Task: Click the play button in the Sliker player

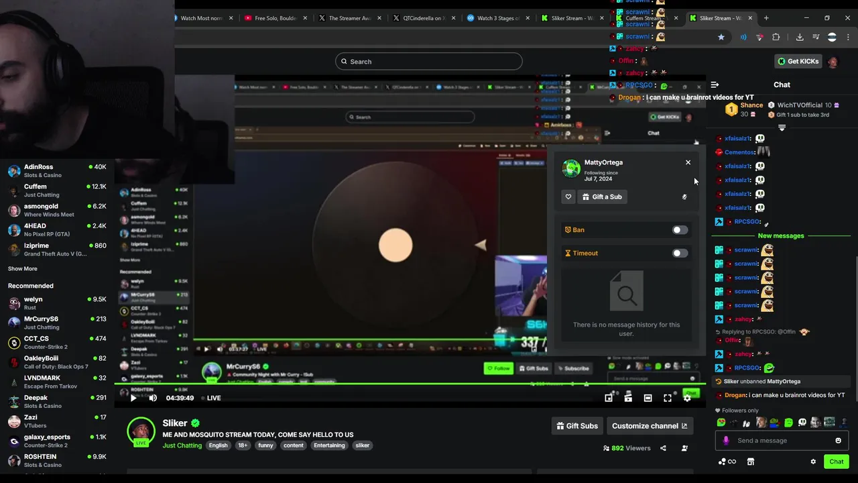Action: coord(133,398)
